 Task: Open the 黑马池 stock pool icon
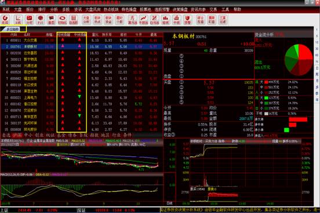coord(132,20)
